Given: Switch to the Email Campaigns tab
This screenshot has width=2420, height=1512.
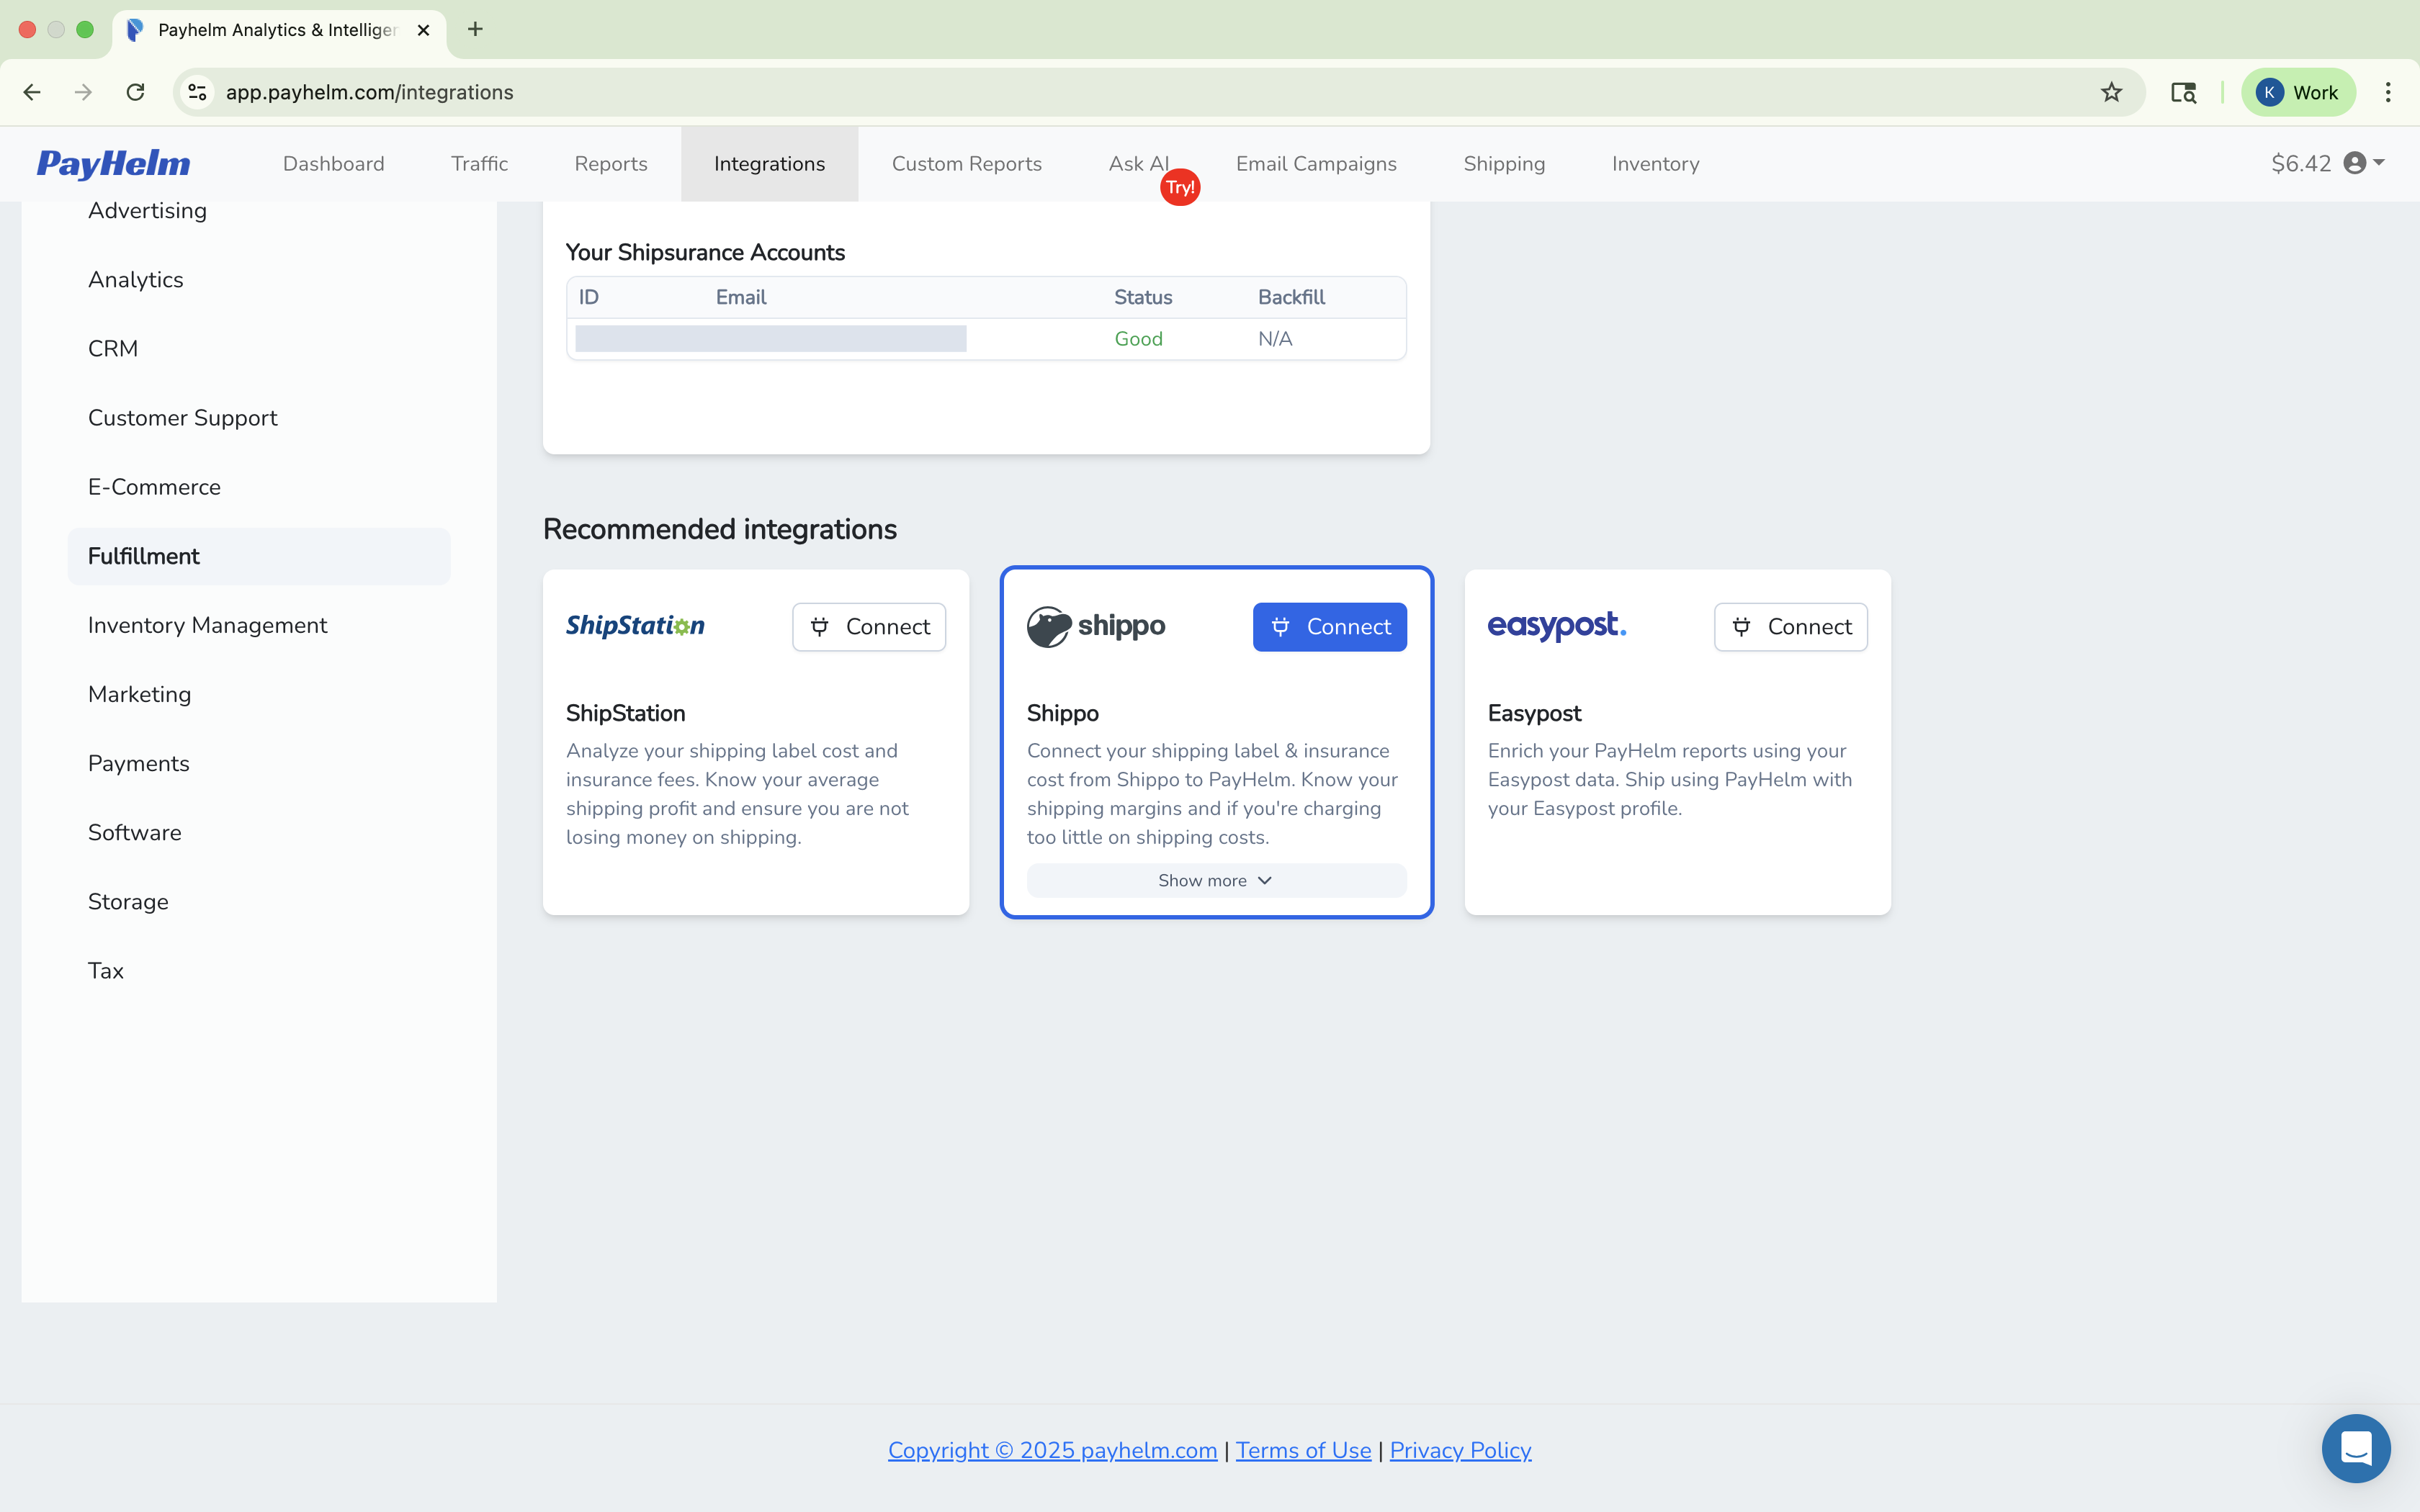Looking at the screenshot, I should pyautogui.click(x=1315, y=163).
